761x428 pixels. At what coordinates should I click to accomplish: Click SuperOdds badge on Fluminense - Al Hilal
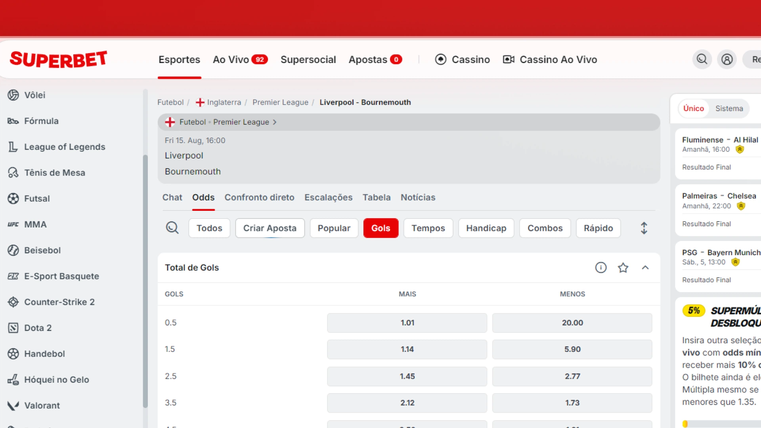click(x=740, y=149)
